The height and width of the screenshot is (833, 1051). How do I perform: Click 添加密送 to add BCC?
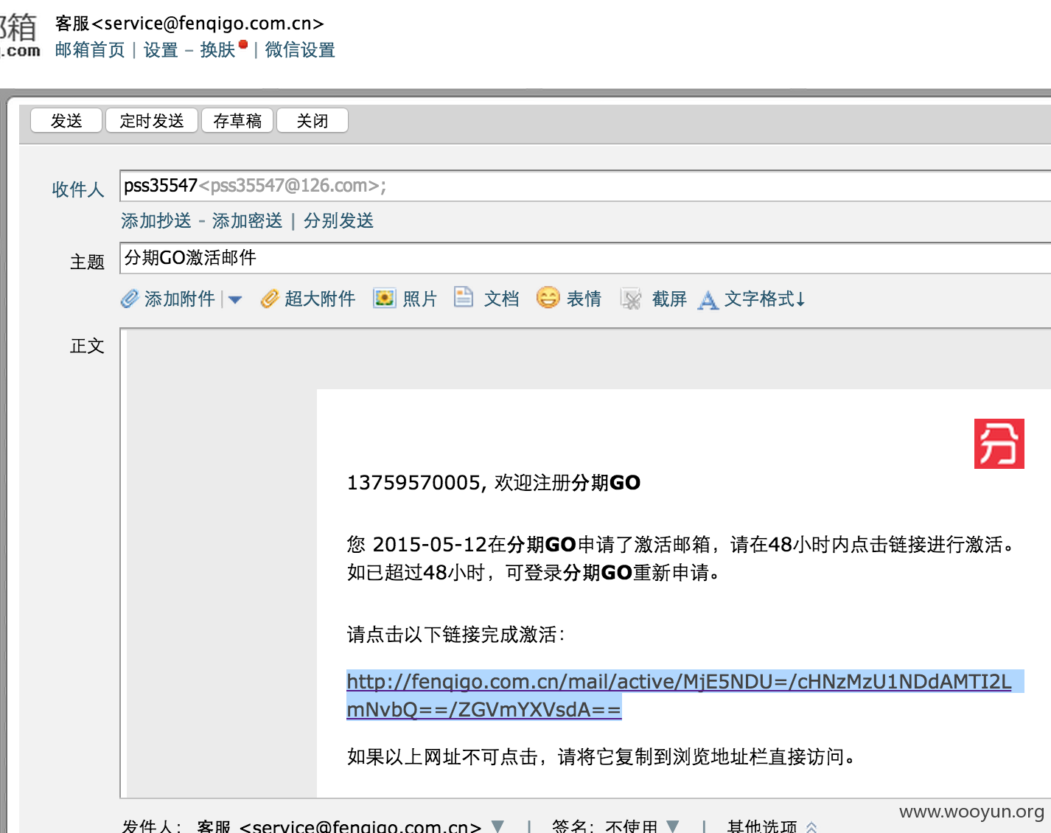tap(248, 220)
